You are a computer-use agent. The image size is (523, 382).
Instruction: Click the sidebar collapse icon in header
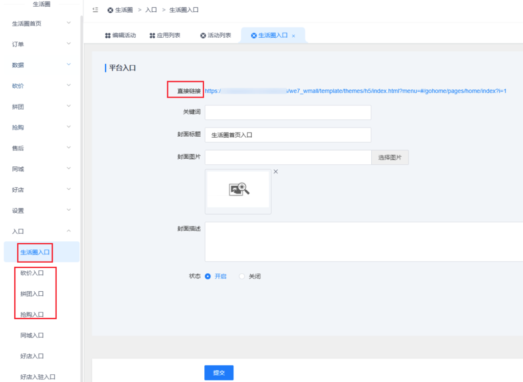click(x=96, y=10)
